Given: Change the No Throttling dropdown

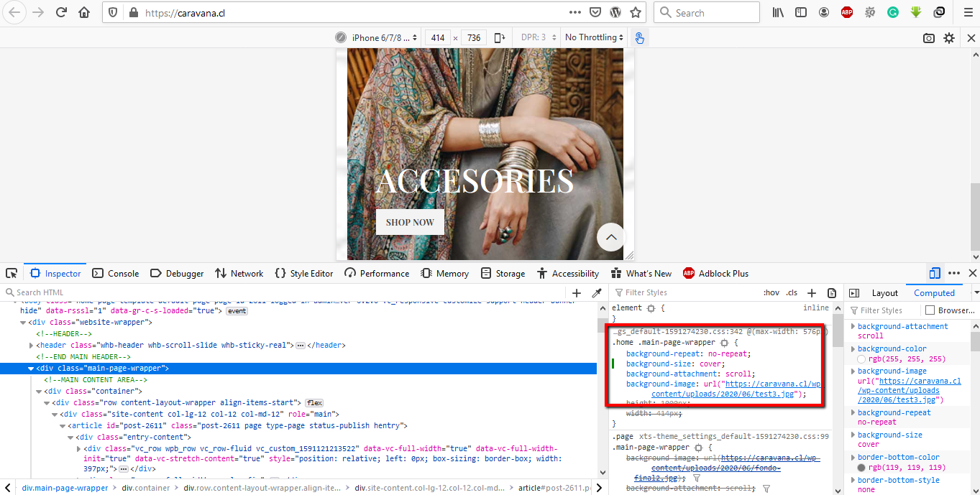Looking at the screenshot, I should (594, 37).
